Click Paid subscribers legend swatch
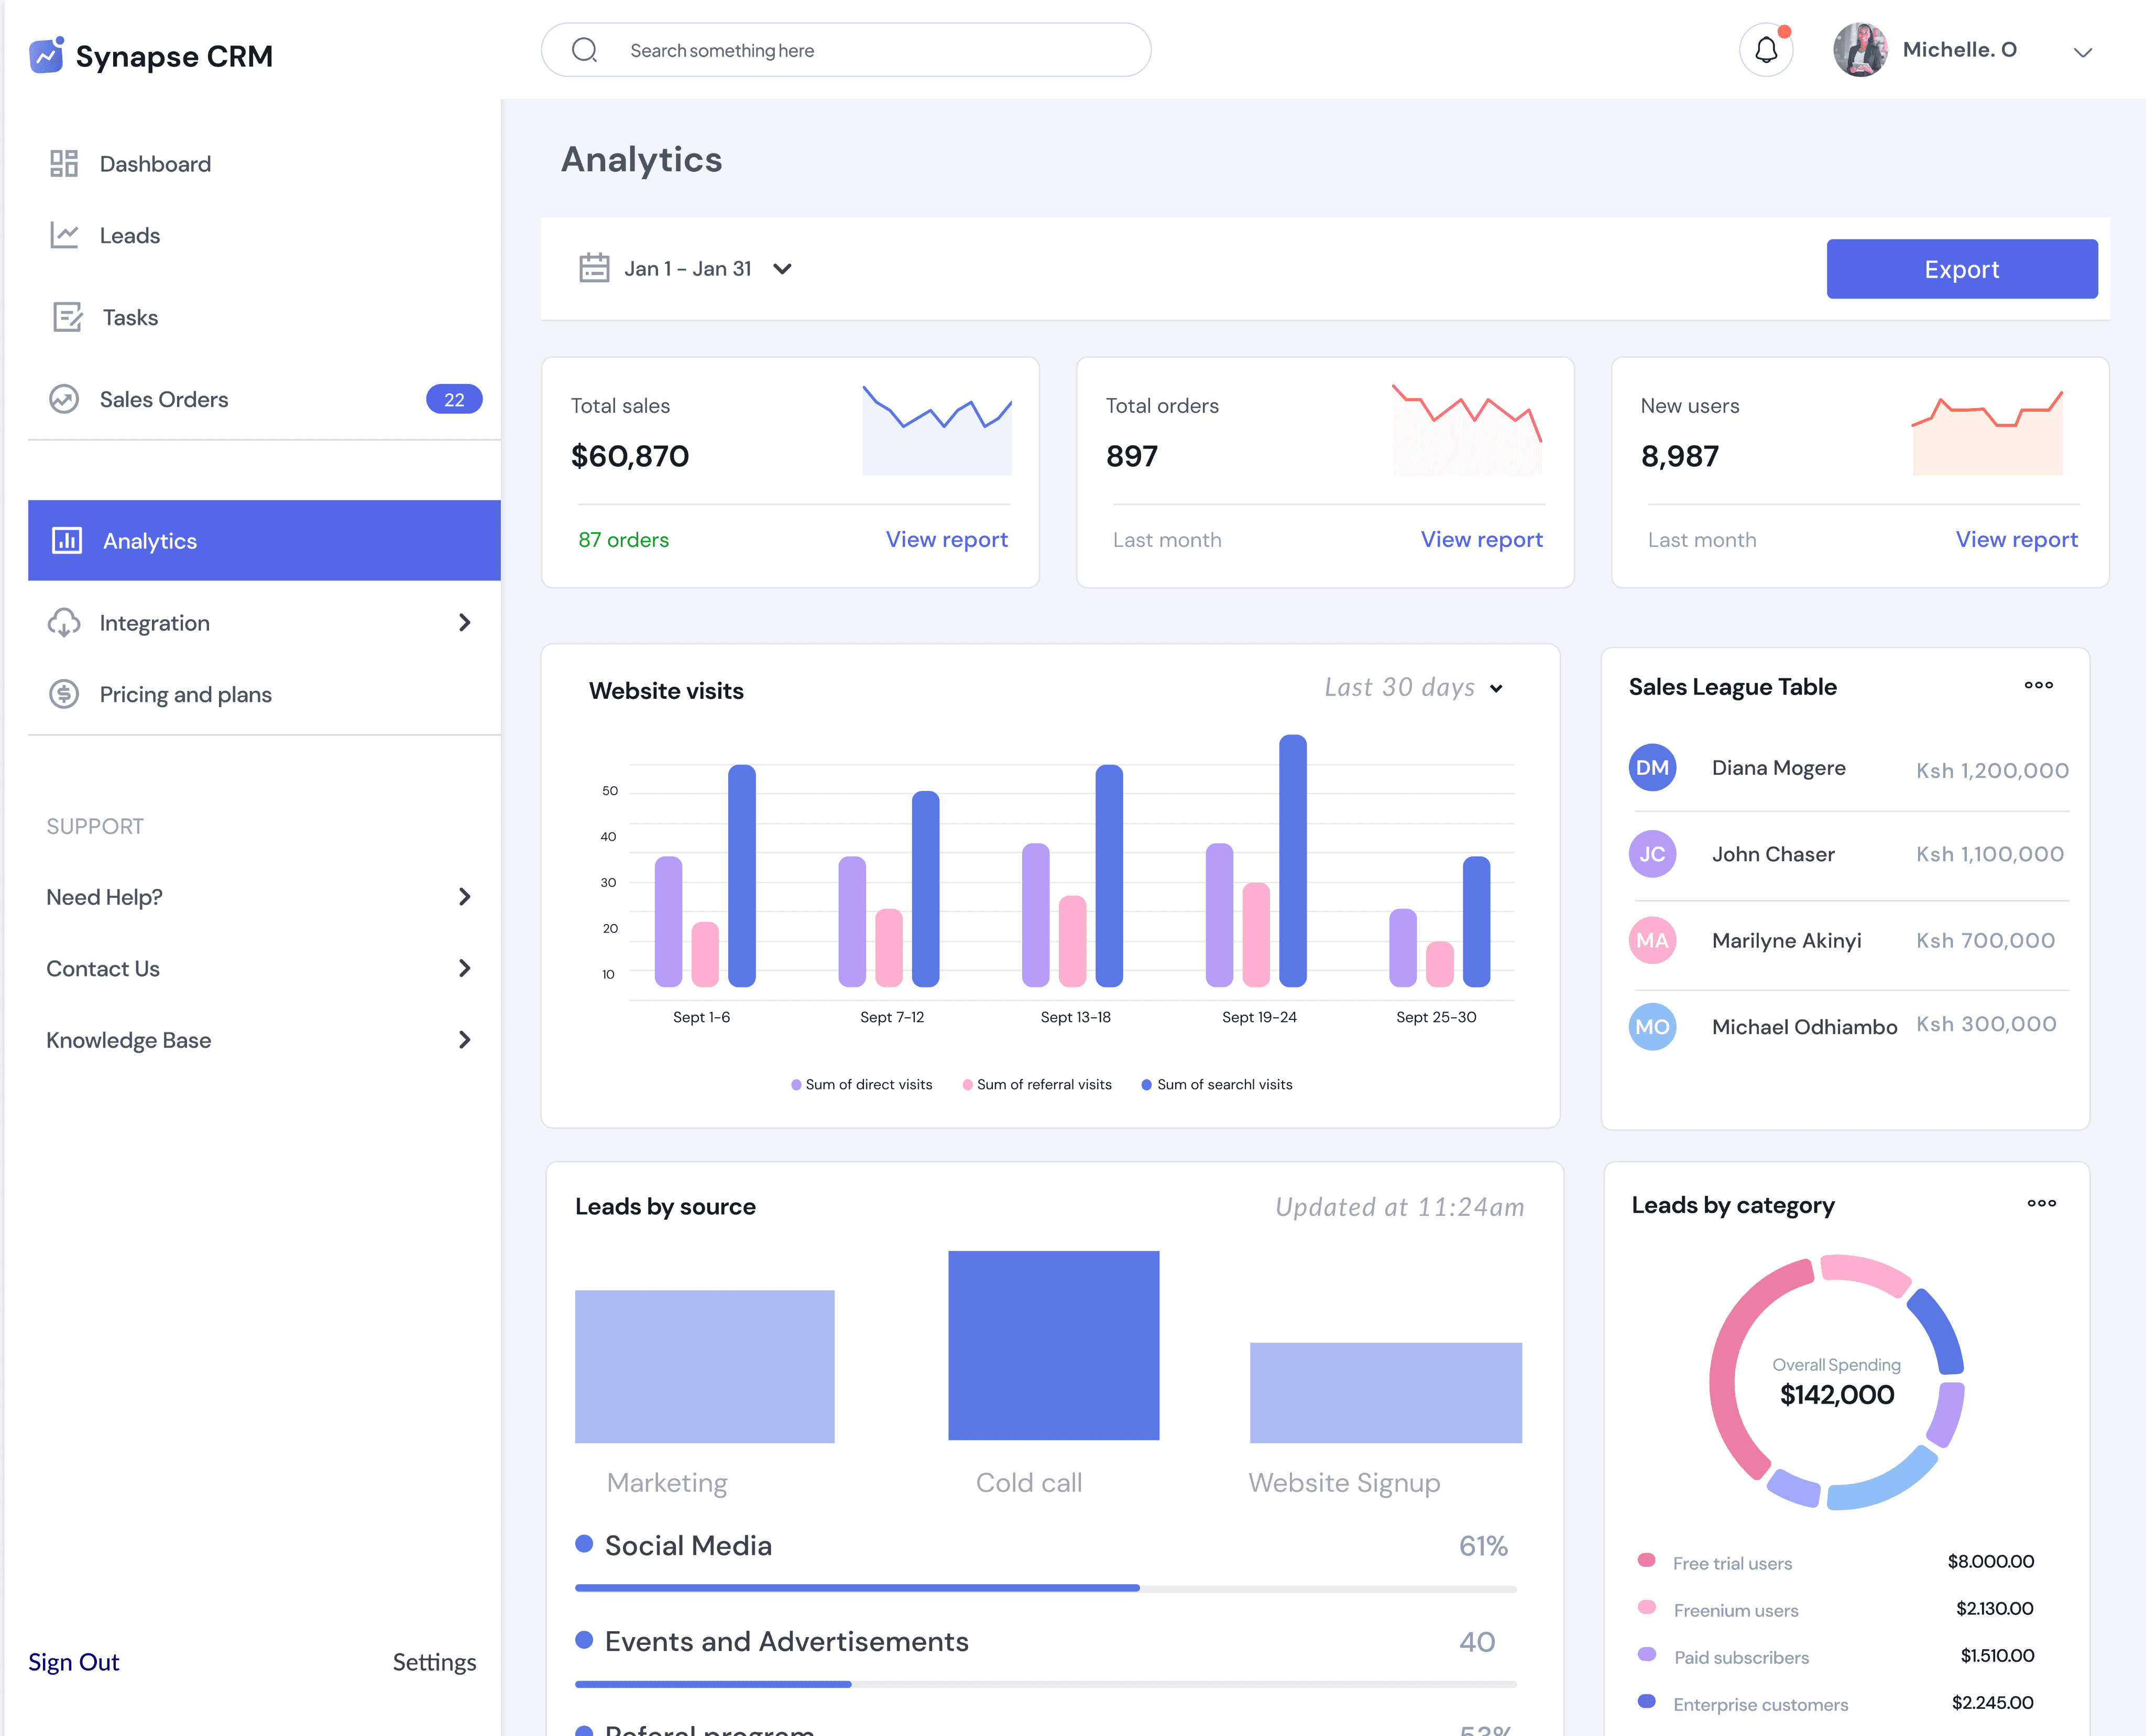The width and height of the screenshot is (2146, 1736). (x=1647, y=1654)
